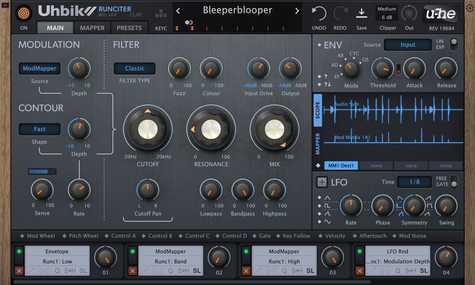
Task: Click the Mix large knob
Action: point(274,129)
